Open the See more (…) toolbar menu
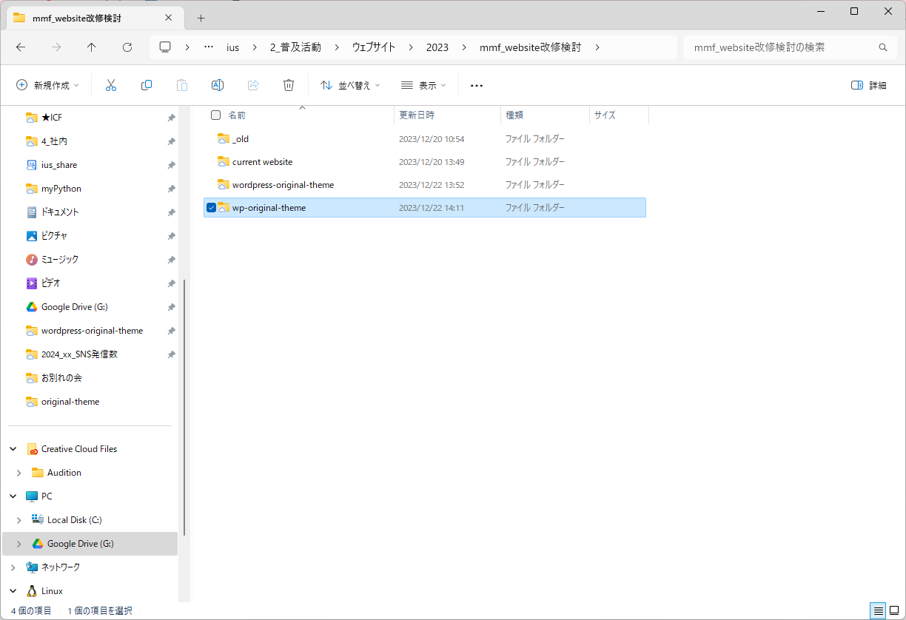Screen dimensions: 906x620 click(x=477, y=85)
